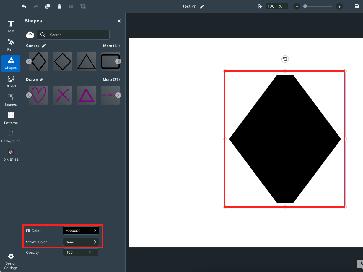The image size is (363, 272).
Task: Open the Text tool
Action: pos(11,27)
